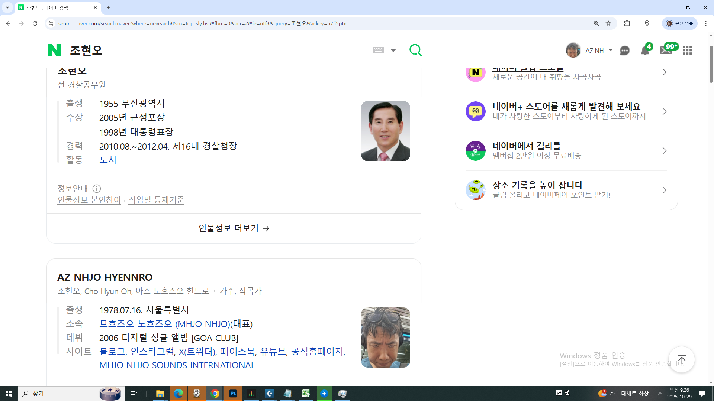The height and width of the screenshot is (401, 714).
Task: Bookmark this page with the star icon
Action: pyautogui.click(x=608, y=23)
